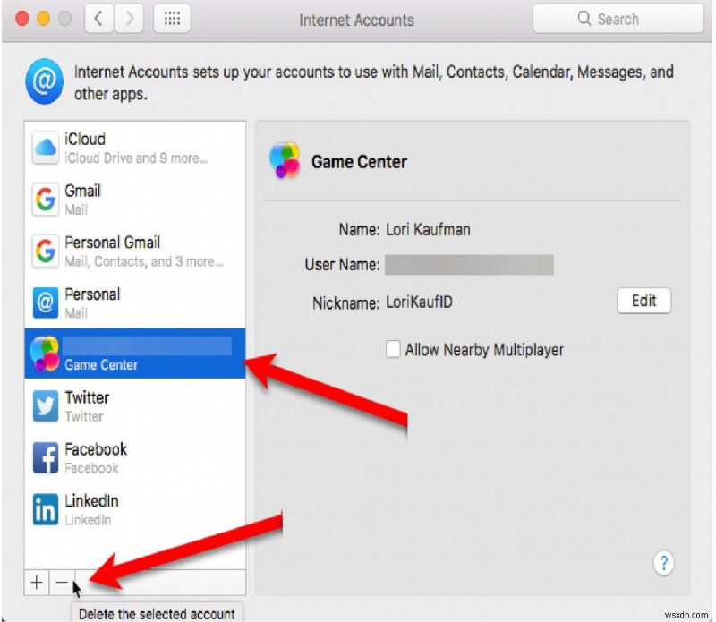This screenshot has height=622, width=716.
Task: Enable Allow Nearby Multiplayer
Action: point(393,349)
